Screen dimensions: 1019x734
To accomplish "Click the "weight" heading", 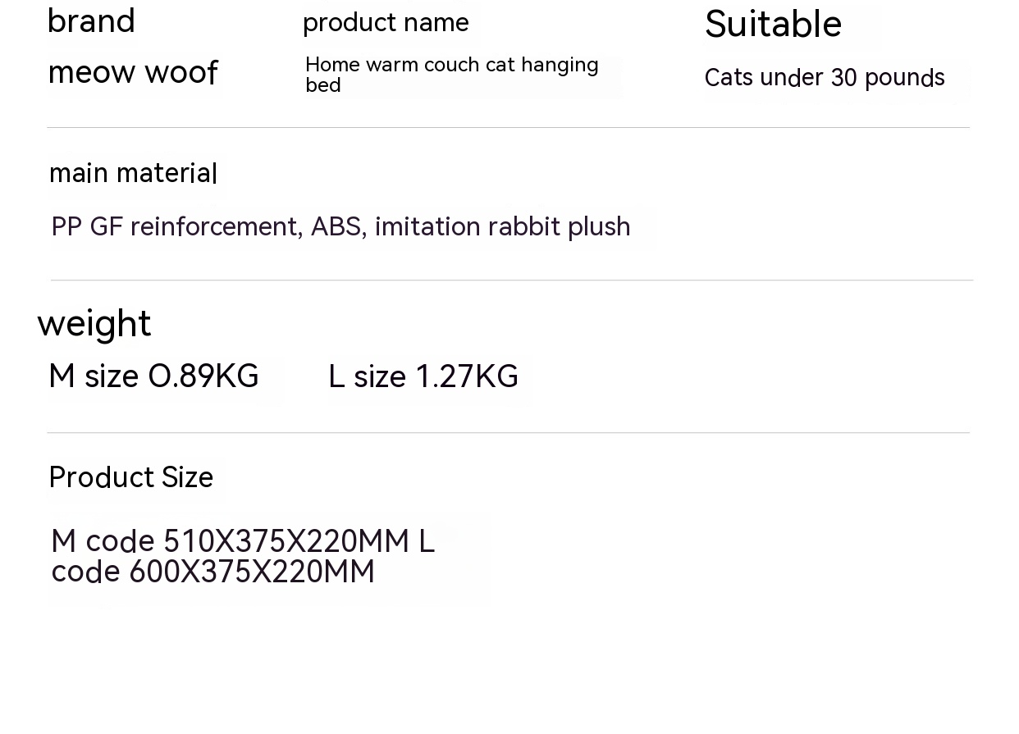I will coord(94,323).
